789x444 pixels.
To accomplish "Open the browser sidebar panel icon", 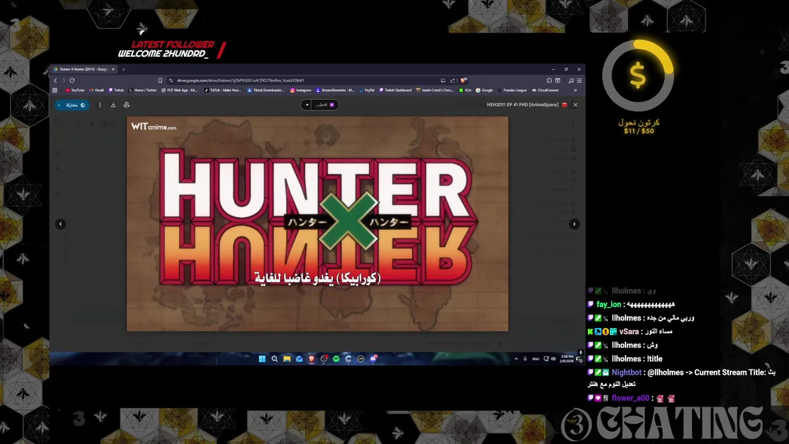I will click(557, 80).
